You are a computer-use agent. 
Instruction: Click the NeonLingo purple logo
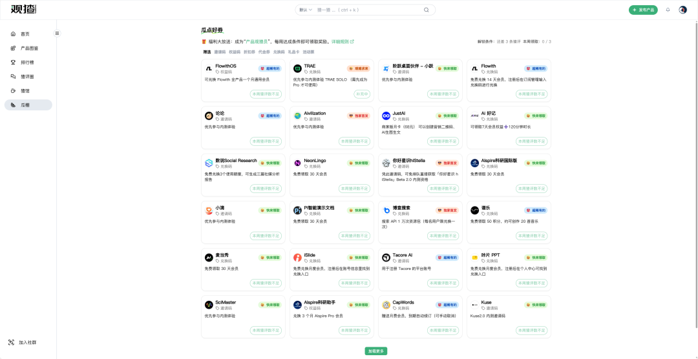point(297,163)
